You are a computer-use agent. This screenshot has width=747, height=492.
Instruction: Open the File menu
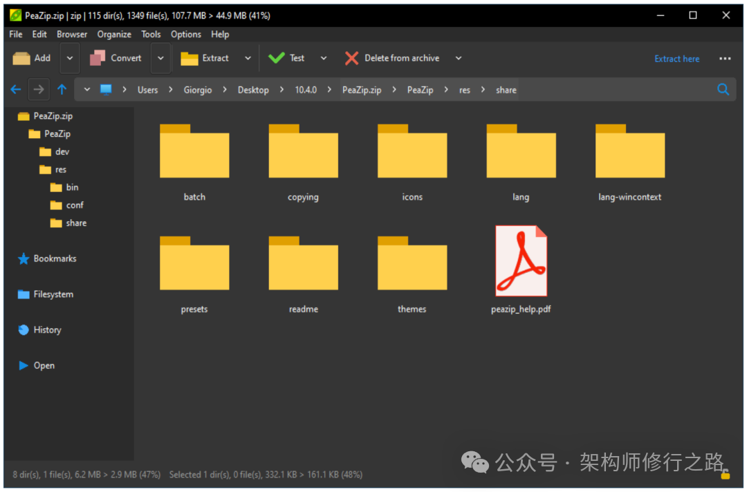click(16, 35)
